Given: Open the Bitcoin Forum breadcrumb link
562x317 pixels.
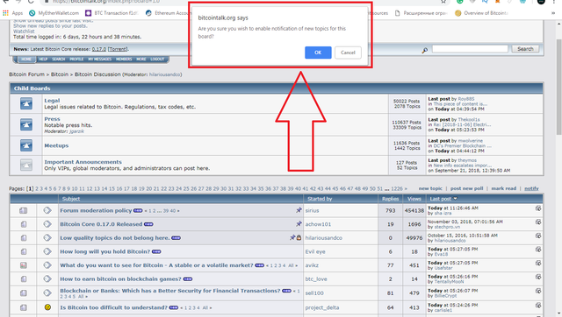Looking at the screenshot, I should [26, 74].
